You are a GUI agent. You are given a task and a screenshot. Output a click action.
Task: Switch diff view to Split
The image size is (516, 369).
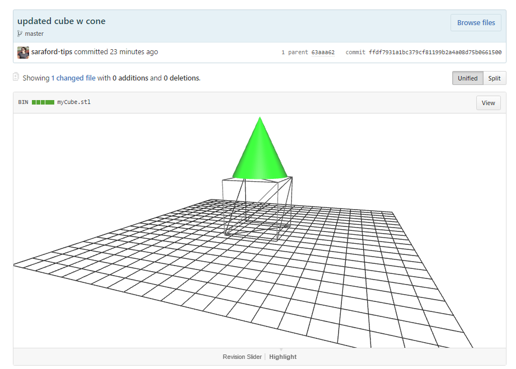click(x=494, y=78)
